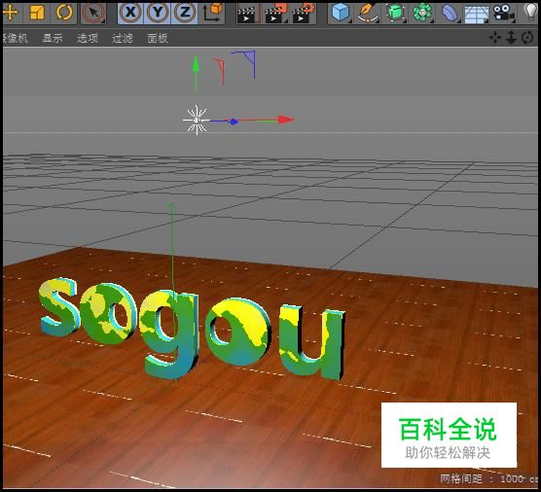Screen dimensions: 541x492
Task: Click the green Y axis arrow handle
Action: point(196,63)
